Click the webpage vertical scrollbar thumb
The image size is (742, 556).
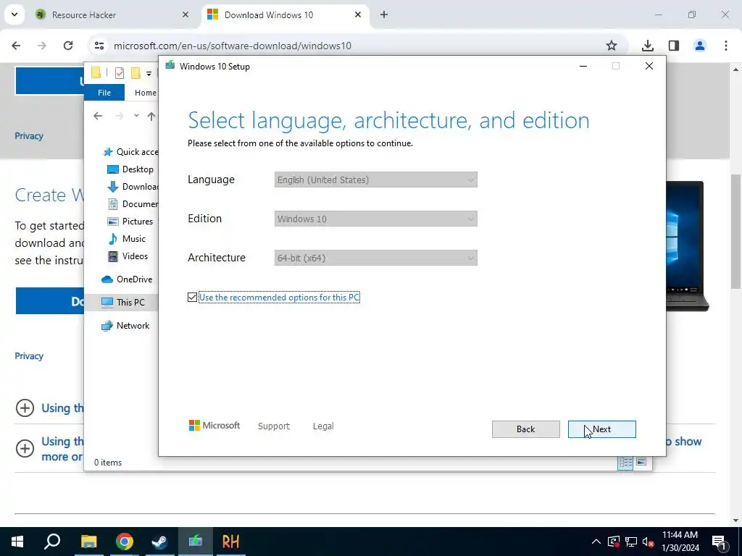click(x=735, y=232)
